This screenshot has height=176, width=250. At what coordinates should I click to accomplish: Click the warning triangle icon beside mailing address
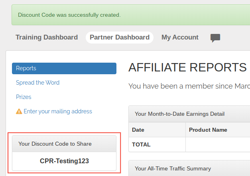pos(19,111)
